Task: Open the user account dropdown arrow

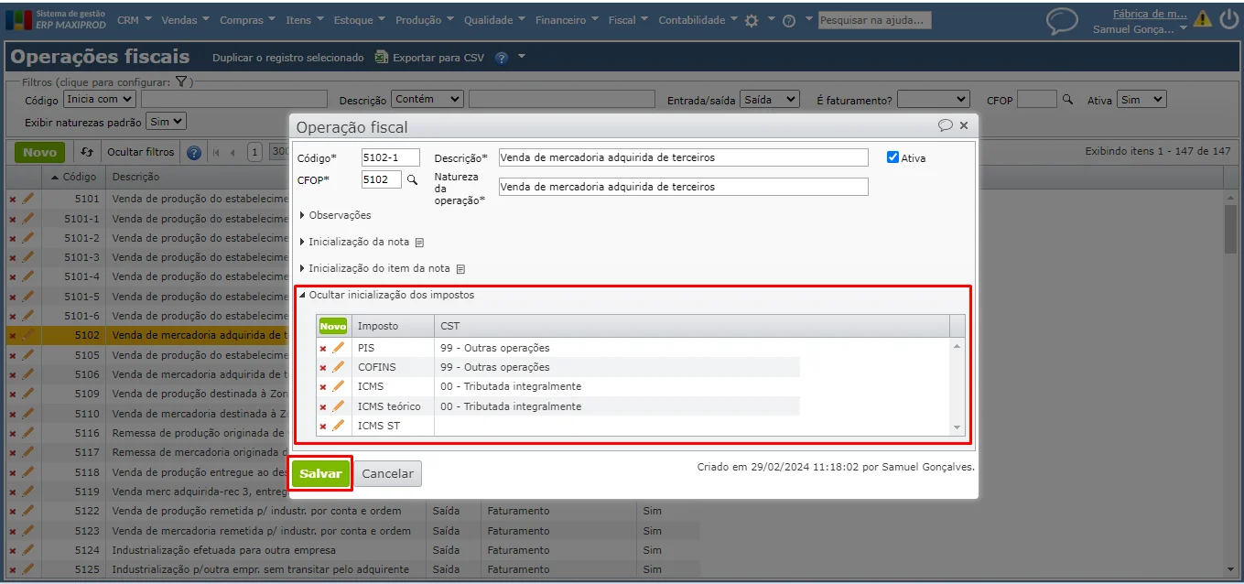Action: pyautogui.click(x=1184, y=29)
